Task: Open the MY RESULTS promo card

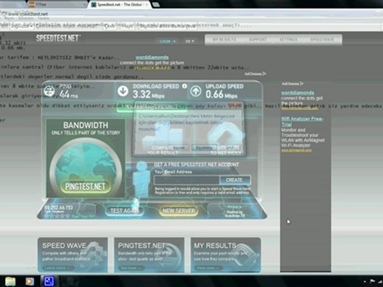Action: 226,255
